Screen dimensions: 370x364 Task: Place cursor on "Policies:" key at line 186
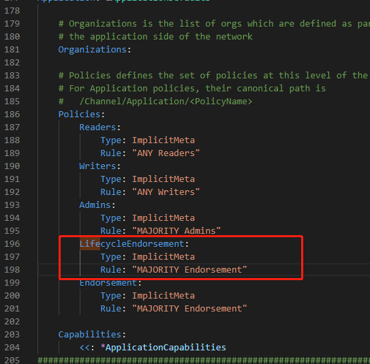[81, 115]
